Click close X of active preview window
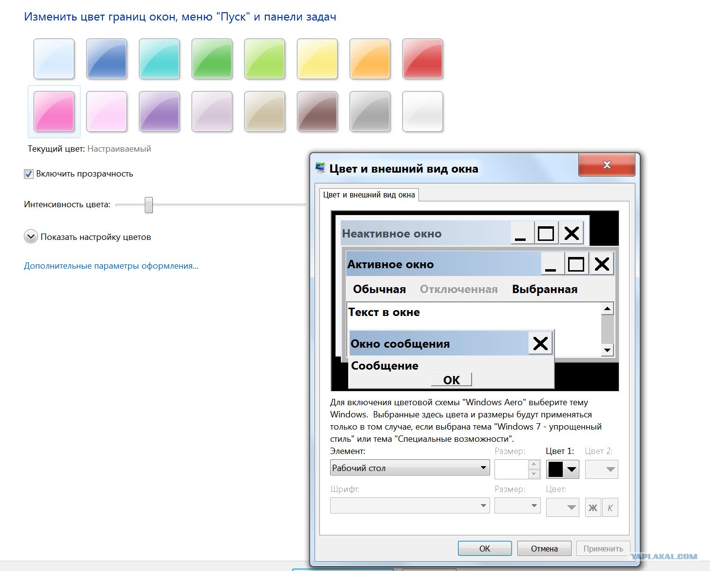 (x=602, y=264)
